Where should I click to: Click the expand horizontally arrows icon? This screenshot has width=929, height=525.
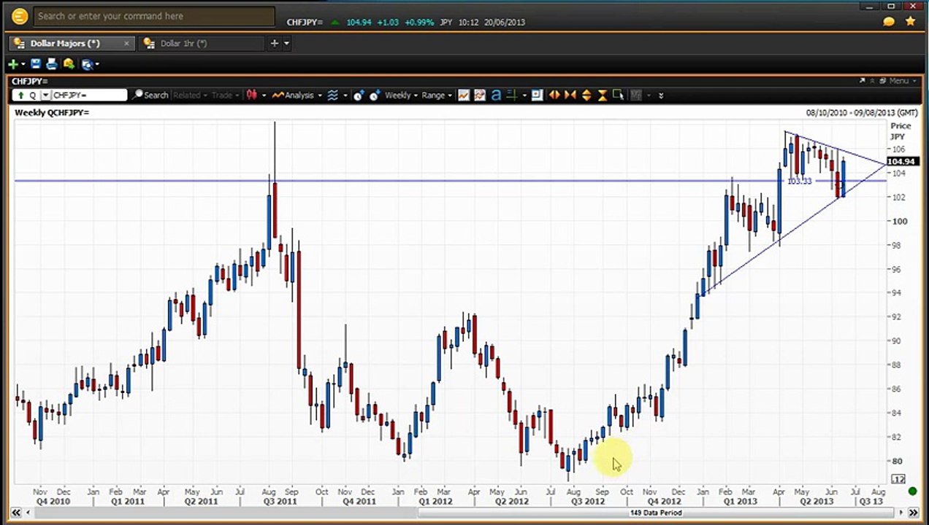coord(554,95)
